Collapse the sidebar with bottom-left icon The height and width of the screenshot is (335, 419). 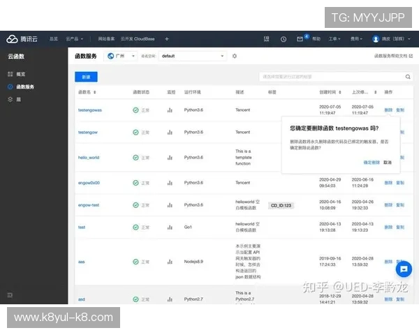(x=10, y=296)
